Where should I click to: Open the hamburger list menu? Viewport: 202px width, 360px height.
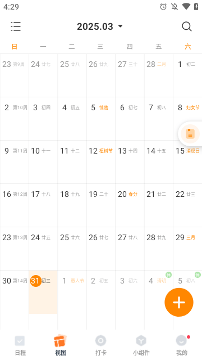click(16, 26)
